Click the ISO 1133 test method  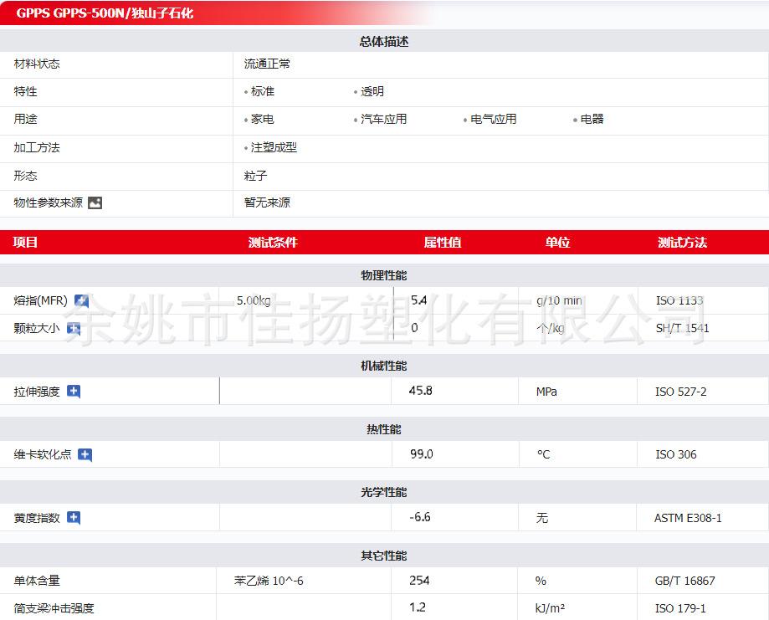tap(679, 301)
